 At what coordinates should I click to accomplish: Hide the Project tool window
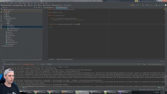[41, 8]
